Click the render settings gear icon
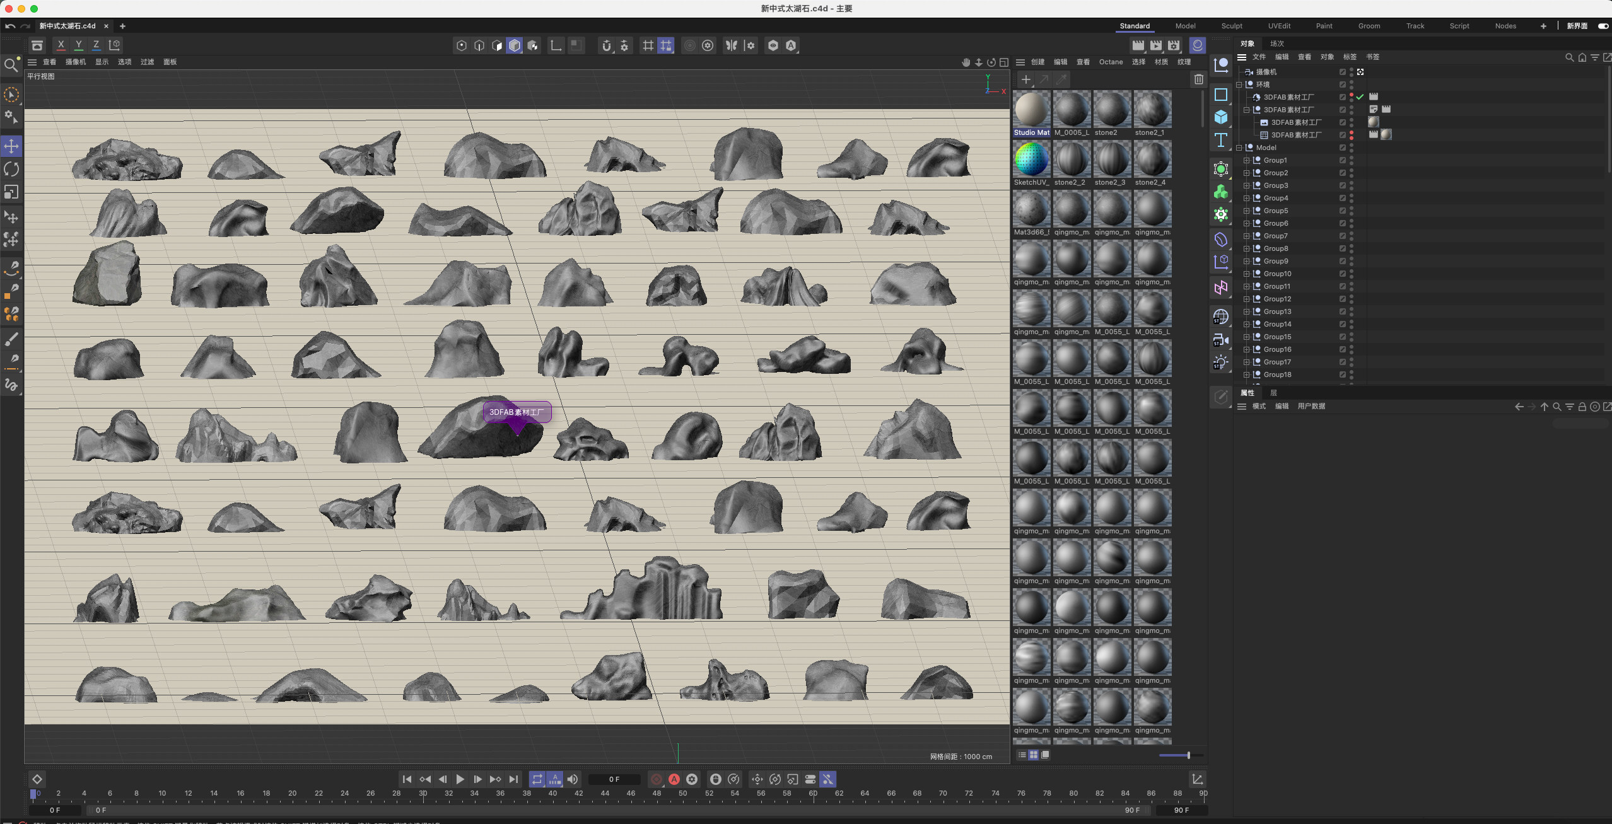The height and width of the screenshot is (824, 1612). (x=708, y=45)
